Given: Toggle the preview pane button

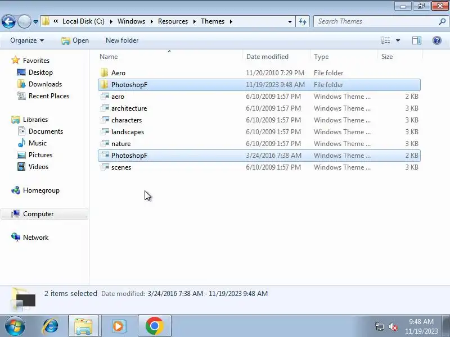Looking at the screenshot, I should 417,40.
